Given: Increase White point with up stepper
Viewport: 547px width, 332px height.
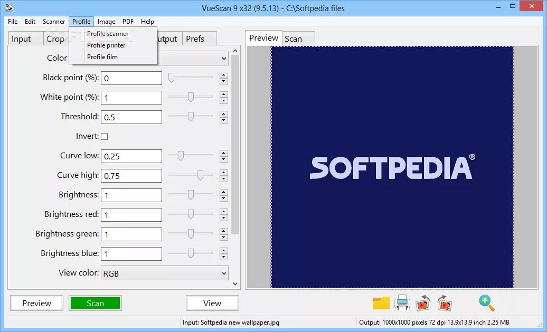Looking at the screenshot, I should coord(224,94).
